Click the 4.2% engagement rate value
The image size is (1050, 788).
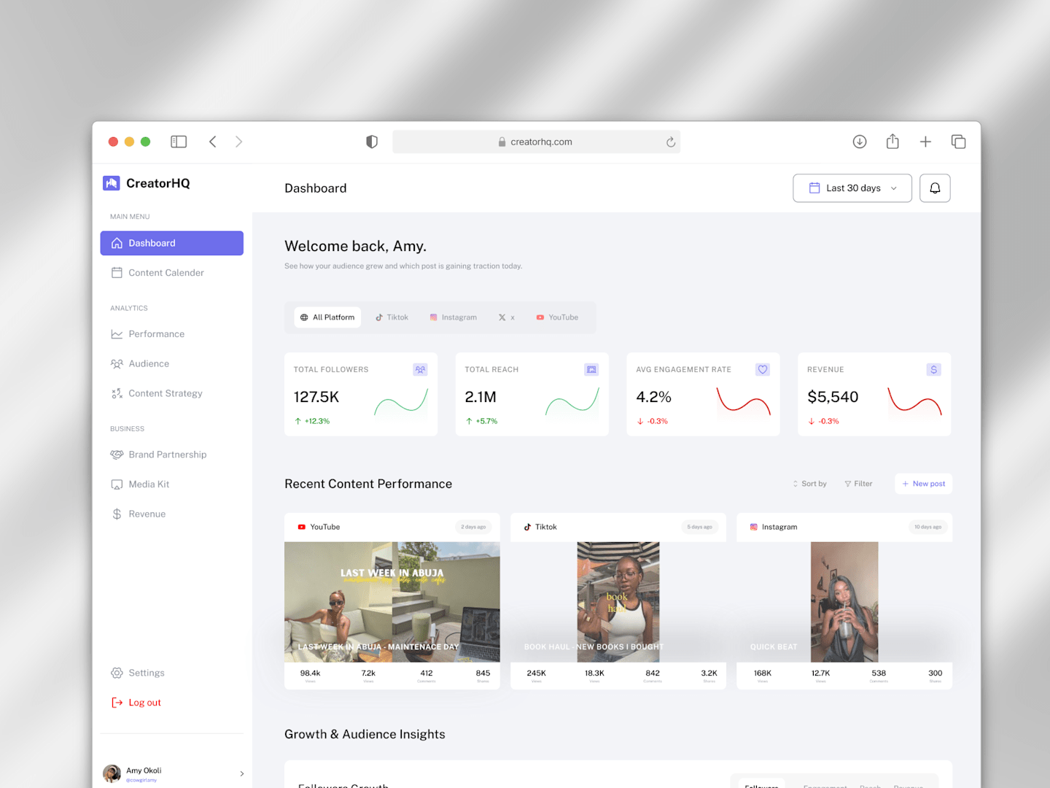point(653,397)
